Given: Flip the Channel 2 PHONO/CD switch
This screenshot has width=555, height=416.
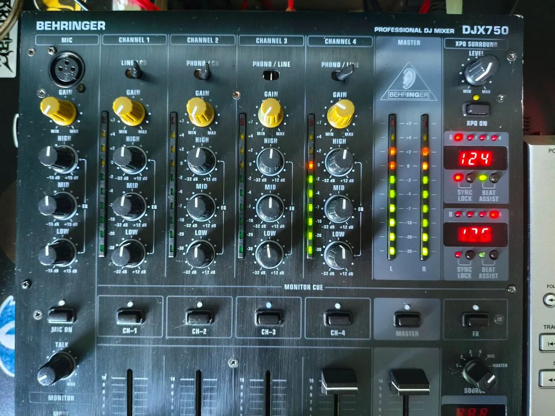Looking at the screenshot, I should (203, 73).
